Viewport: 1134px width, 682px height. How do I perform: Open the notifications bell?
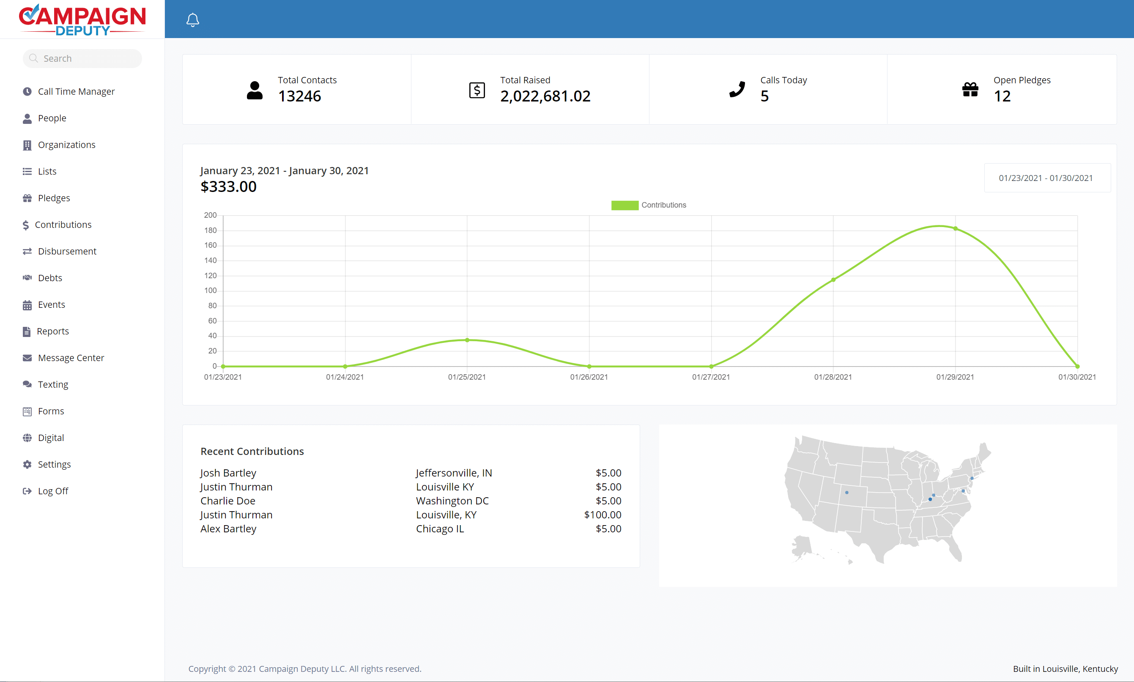192,20
